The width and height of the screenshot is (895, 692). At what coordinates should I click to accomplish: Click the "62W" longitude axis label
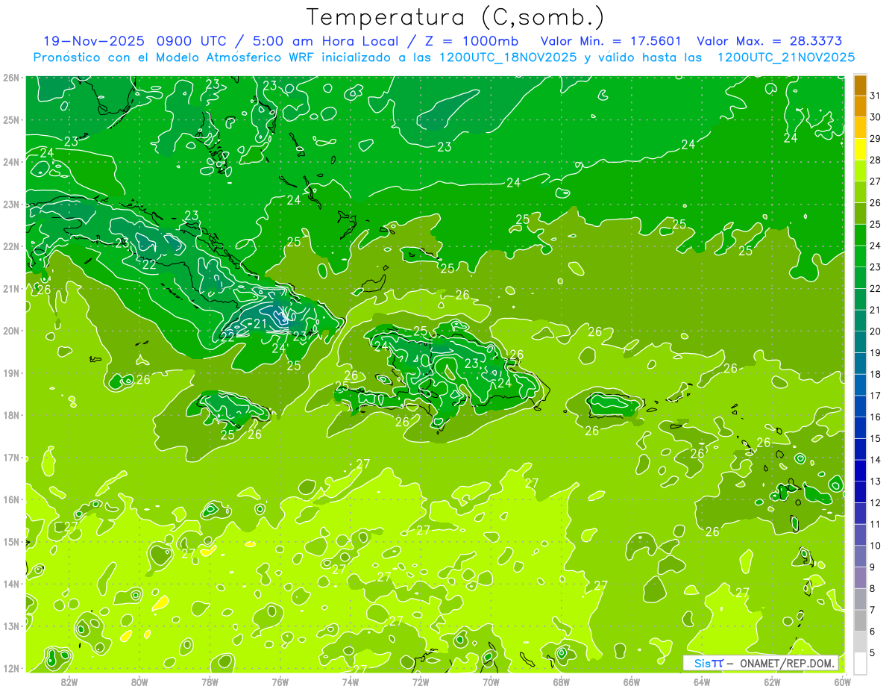click(x=772, y=682)
